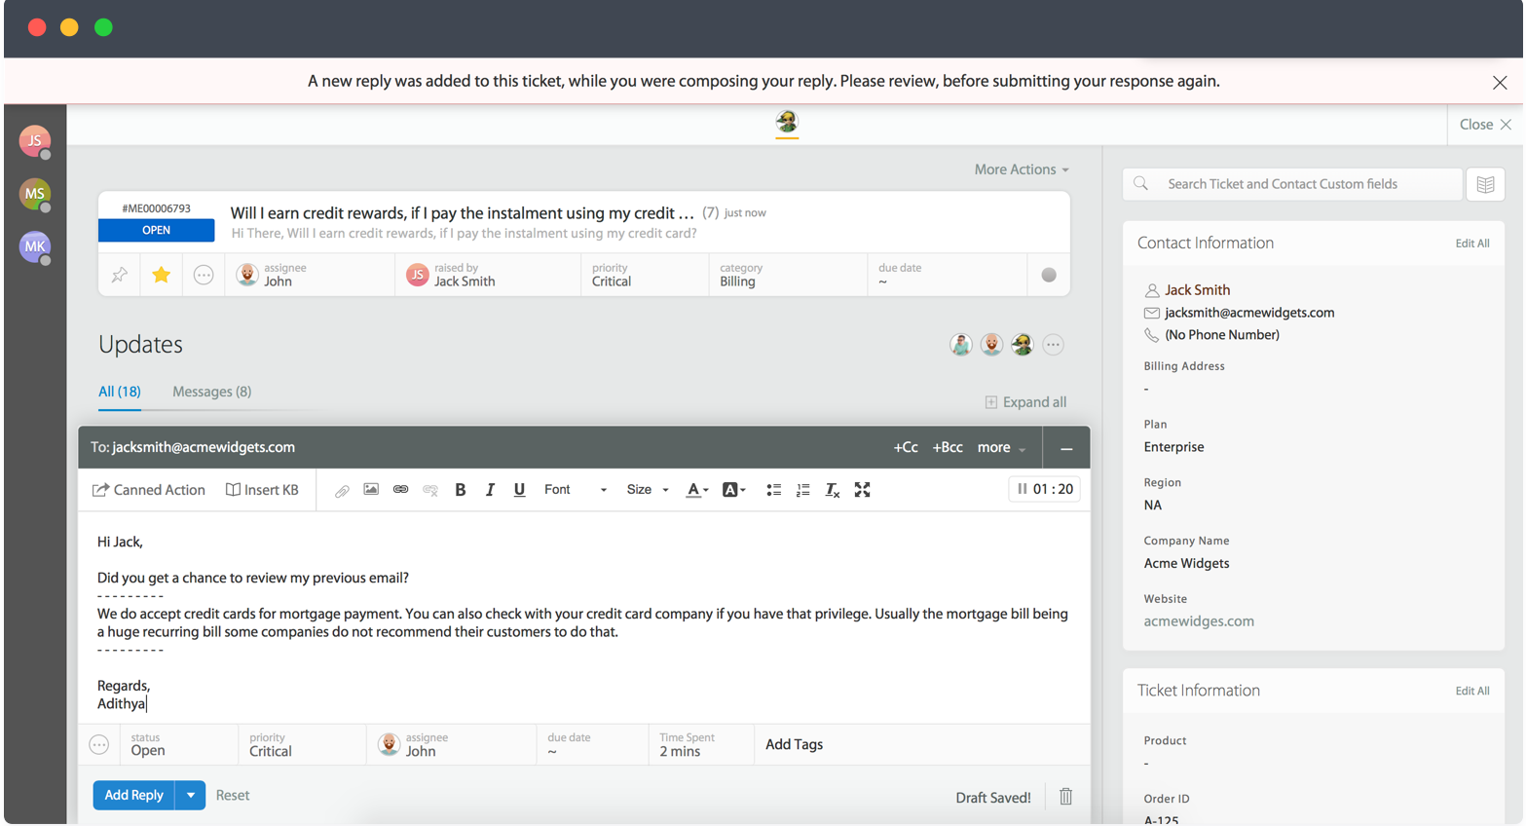Image resolution: width=1526 pixels, height=826 pixels.
Task: Open reply options ellipsis next to status
Action: (99, 744)
